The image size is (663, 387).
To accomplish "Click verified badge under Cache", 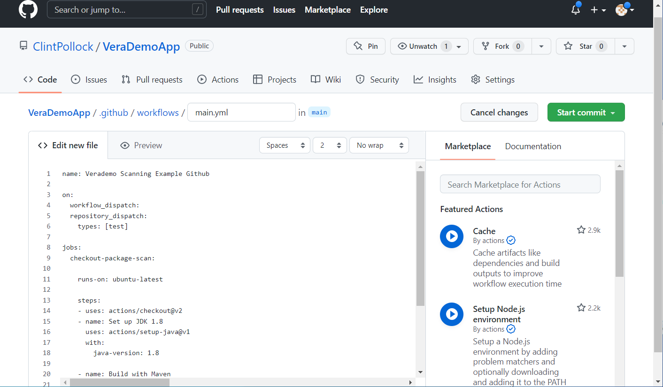I will pos(511,241).
